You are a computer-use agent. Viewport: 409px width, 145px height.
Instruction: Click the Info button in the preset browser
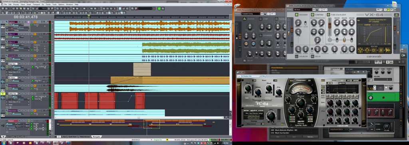(278, 137)
